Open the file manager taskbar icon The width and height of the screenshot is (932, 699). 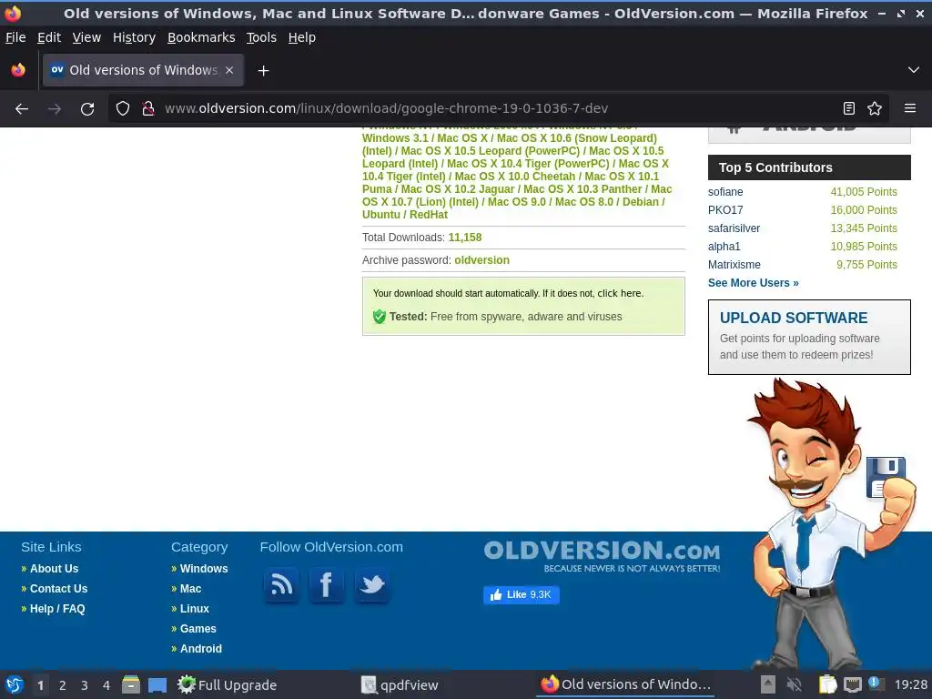point(131,685)
